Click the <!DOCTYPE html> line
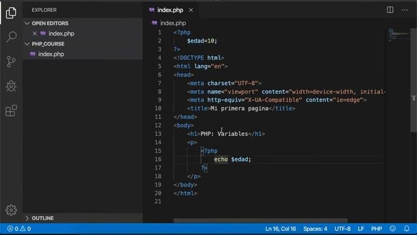 (x=199, y=58)
